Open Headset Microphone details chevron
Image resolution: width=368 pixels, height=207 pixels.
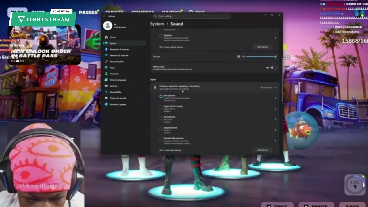coord(275,141)
